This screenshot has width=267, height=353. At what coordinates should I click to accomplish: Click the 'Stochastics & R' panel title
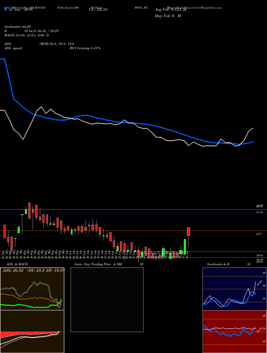[218, 264]
